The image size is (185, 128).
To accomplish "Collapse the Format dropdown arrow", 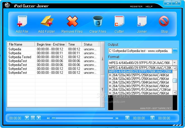I will pos(175,63).
